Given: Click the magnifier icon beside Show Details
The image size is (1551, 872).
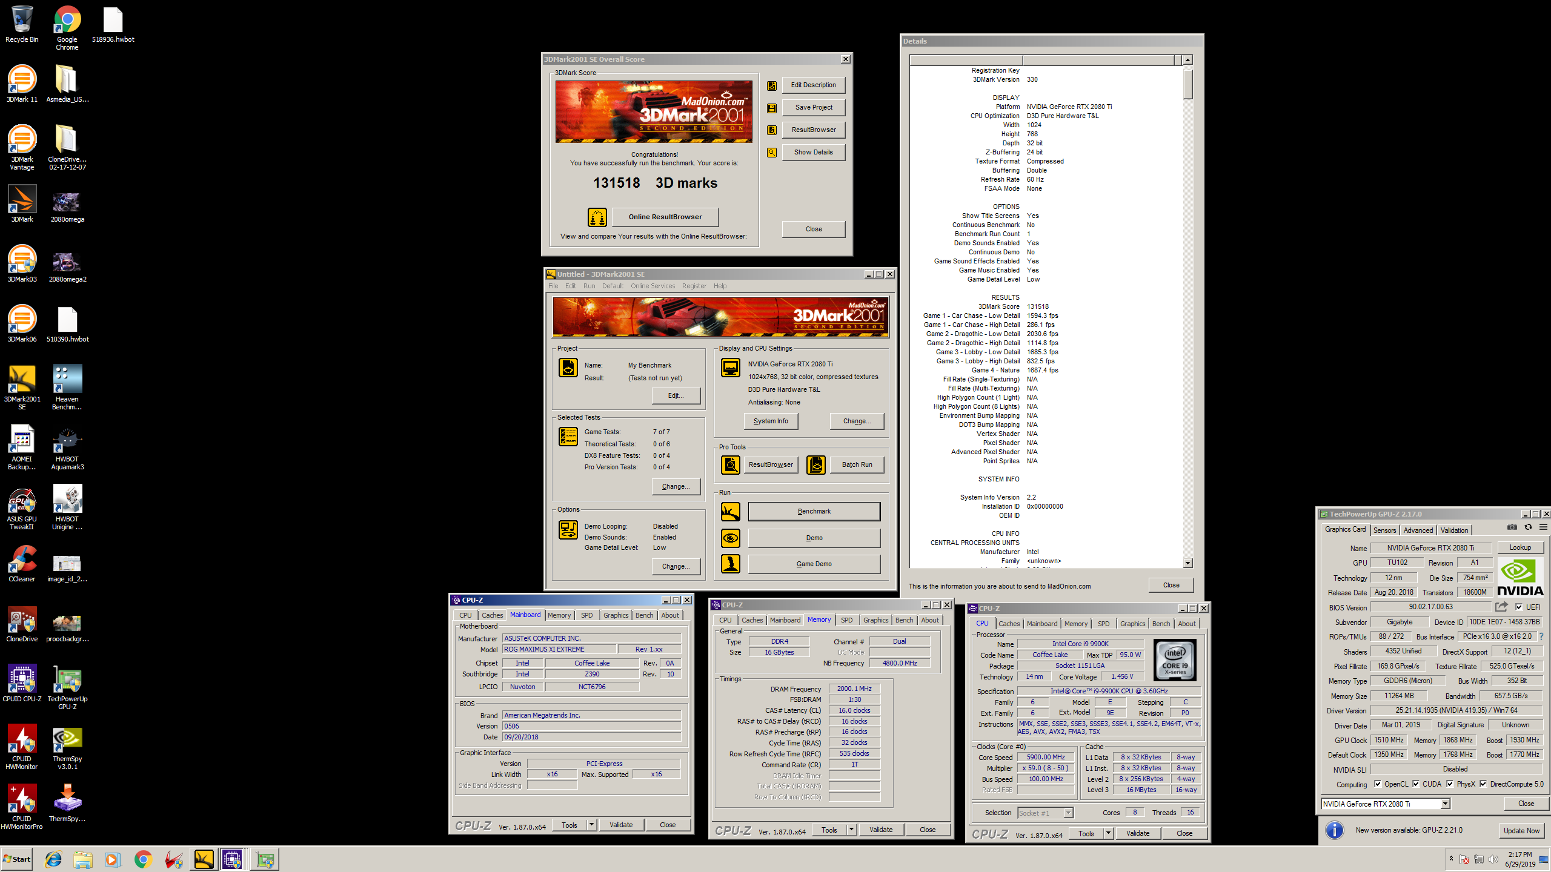Looking at the screenshot, I should pos(771,153).
